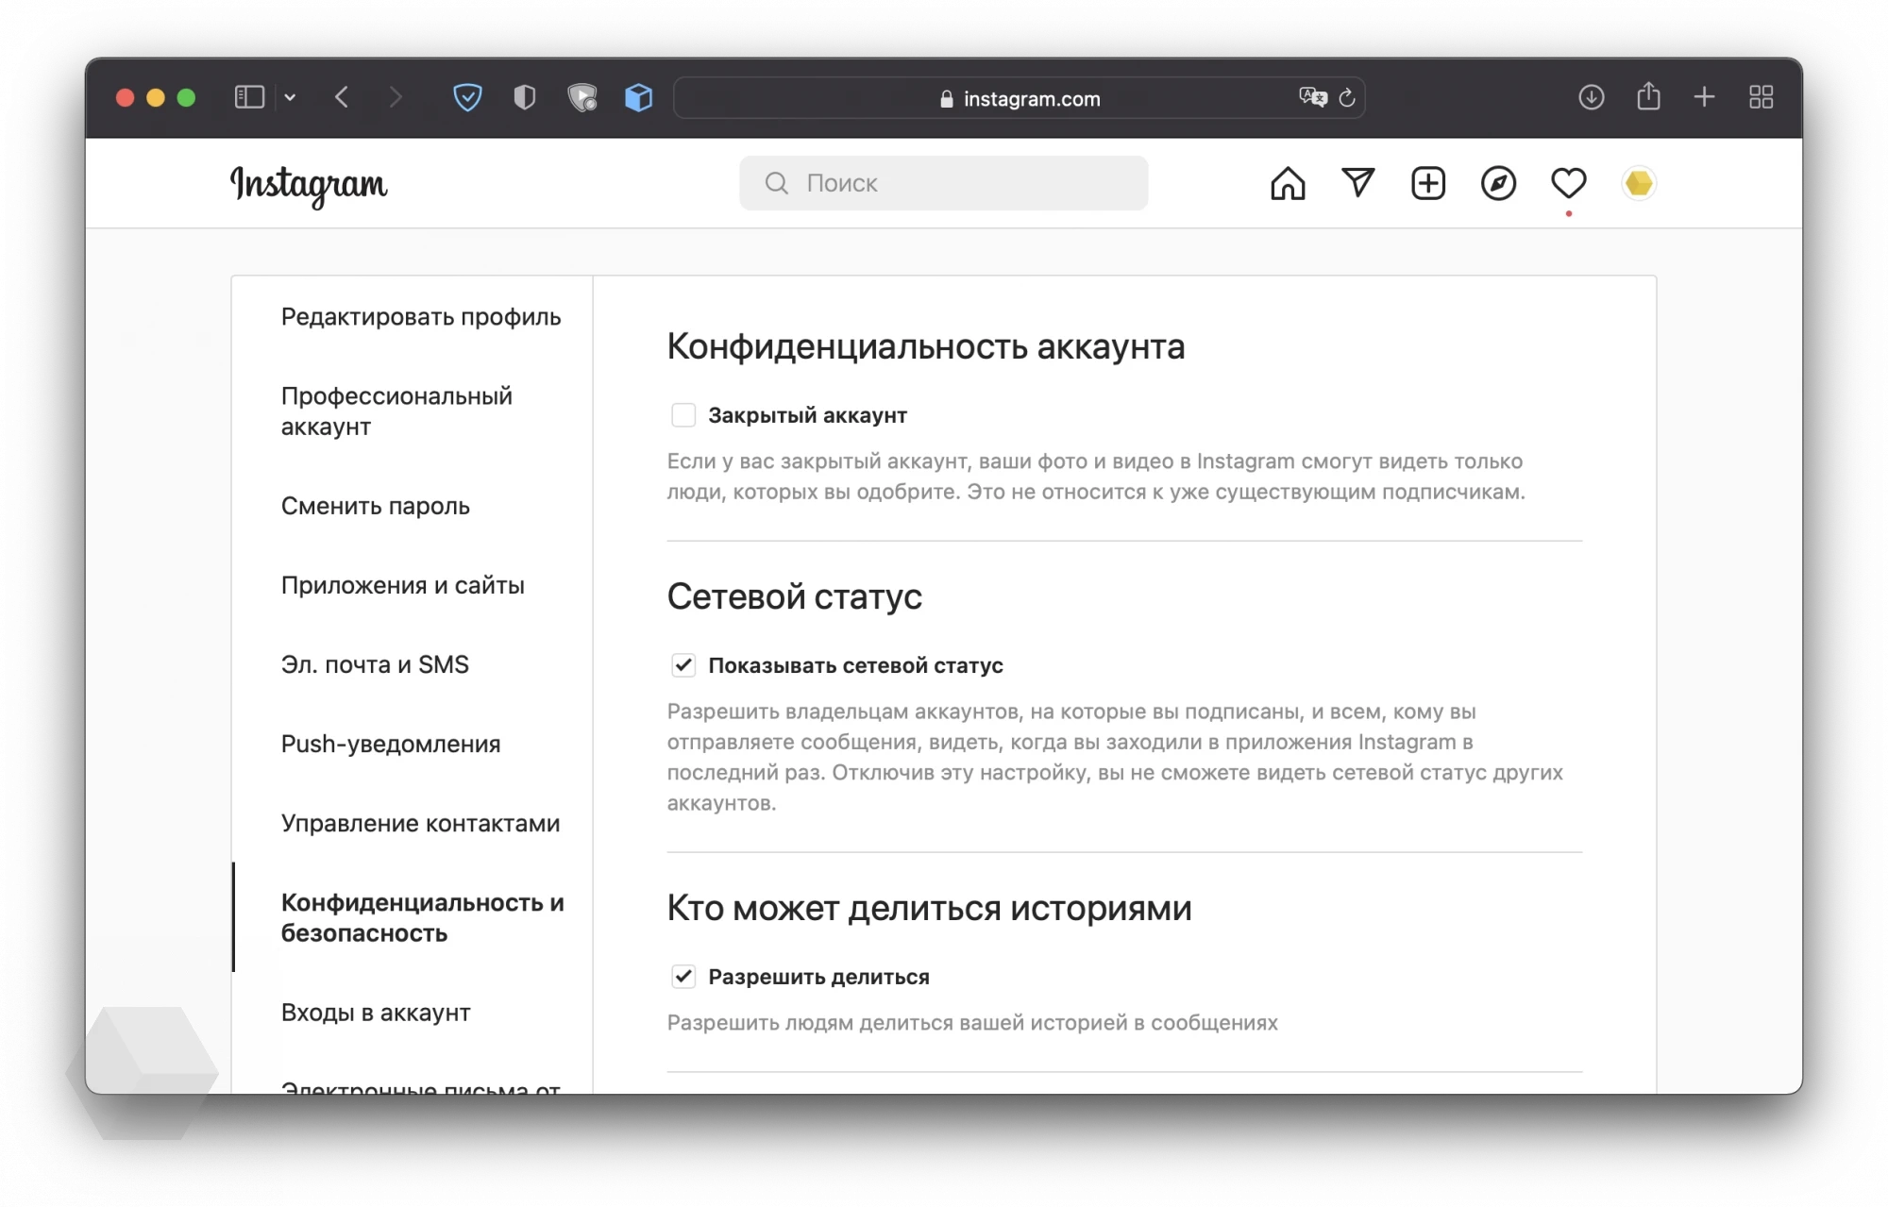Go forward to next page

(395, 97)
